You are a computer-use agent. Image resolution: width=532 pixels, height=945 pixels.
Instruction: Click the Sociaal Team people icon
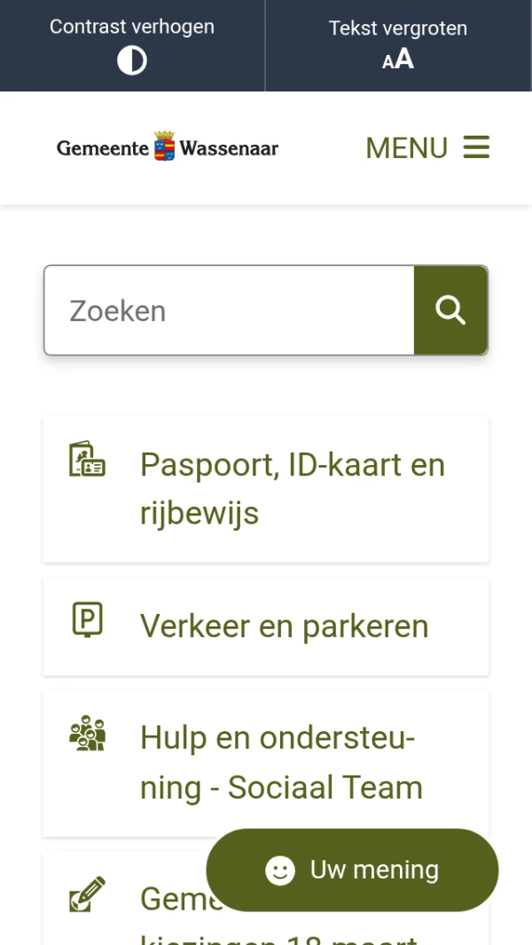coord(87,734)
